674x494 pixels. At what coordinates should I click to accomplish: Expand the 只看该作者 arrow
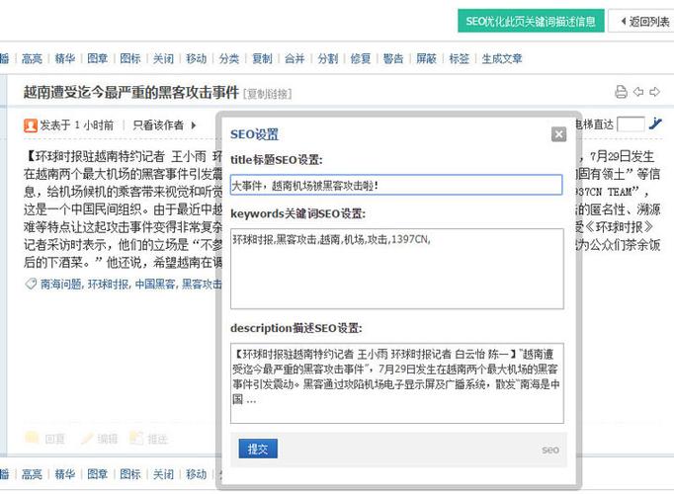pos(194,125)
